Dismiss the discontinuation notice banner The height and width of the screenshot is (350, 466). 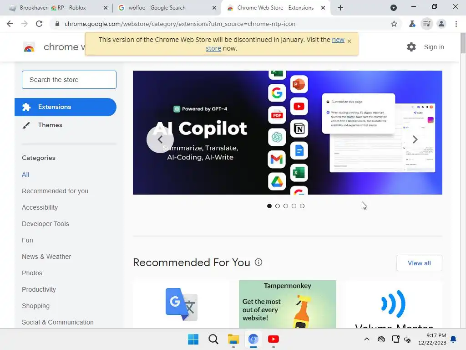[x=349, y=41]
